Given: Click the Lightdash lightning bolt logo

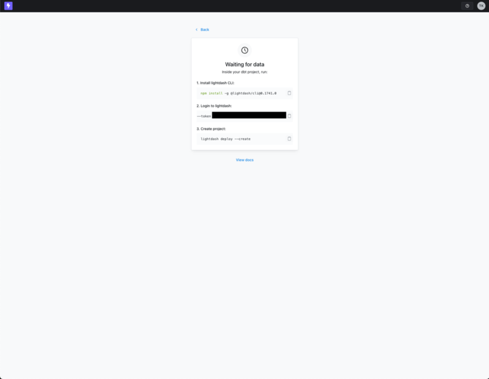Looking at the screenshot, I should (x=9, y=6).
